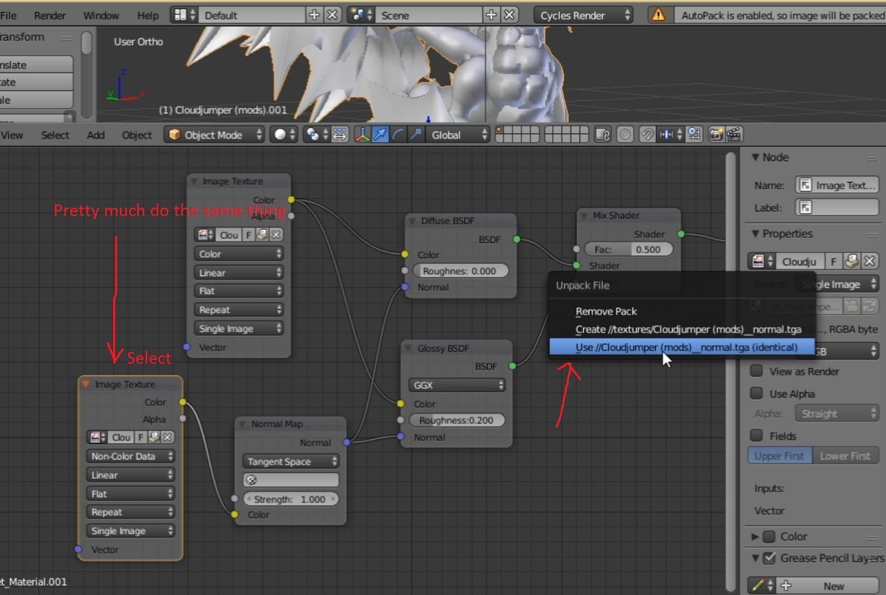The image size is (886, 595).
Task: Open the Select menu in 3D view header
Action: [x=55, y=135]
